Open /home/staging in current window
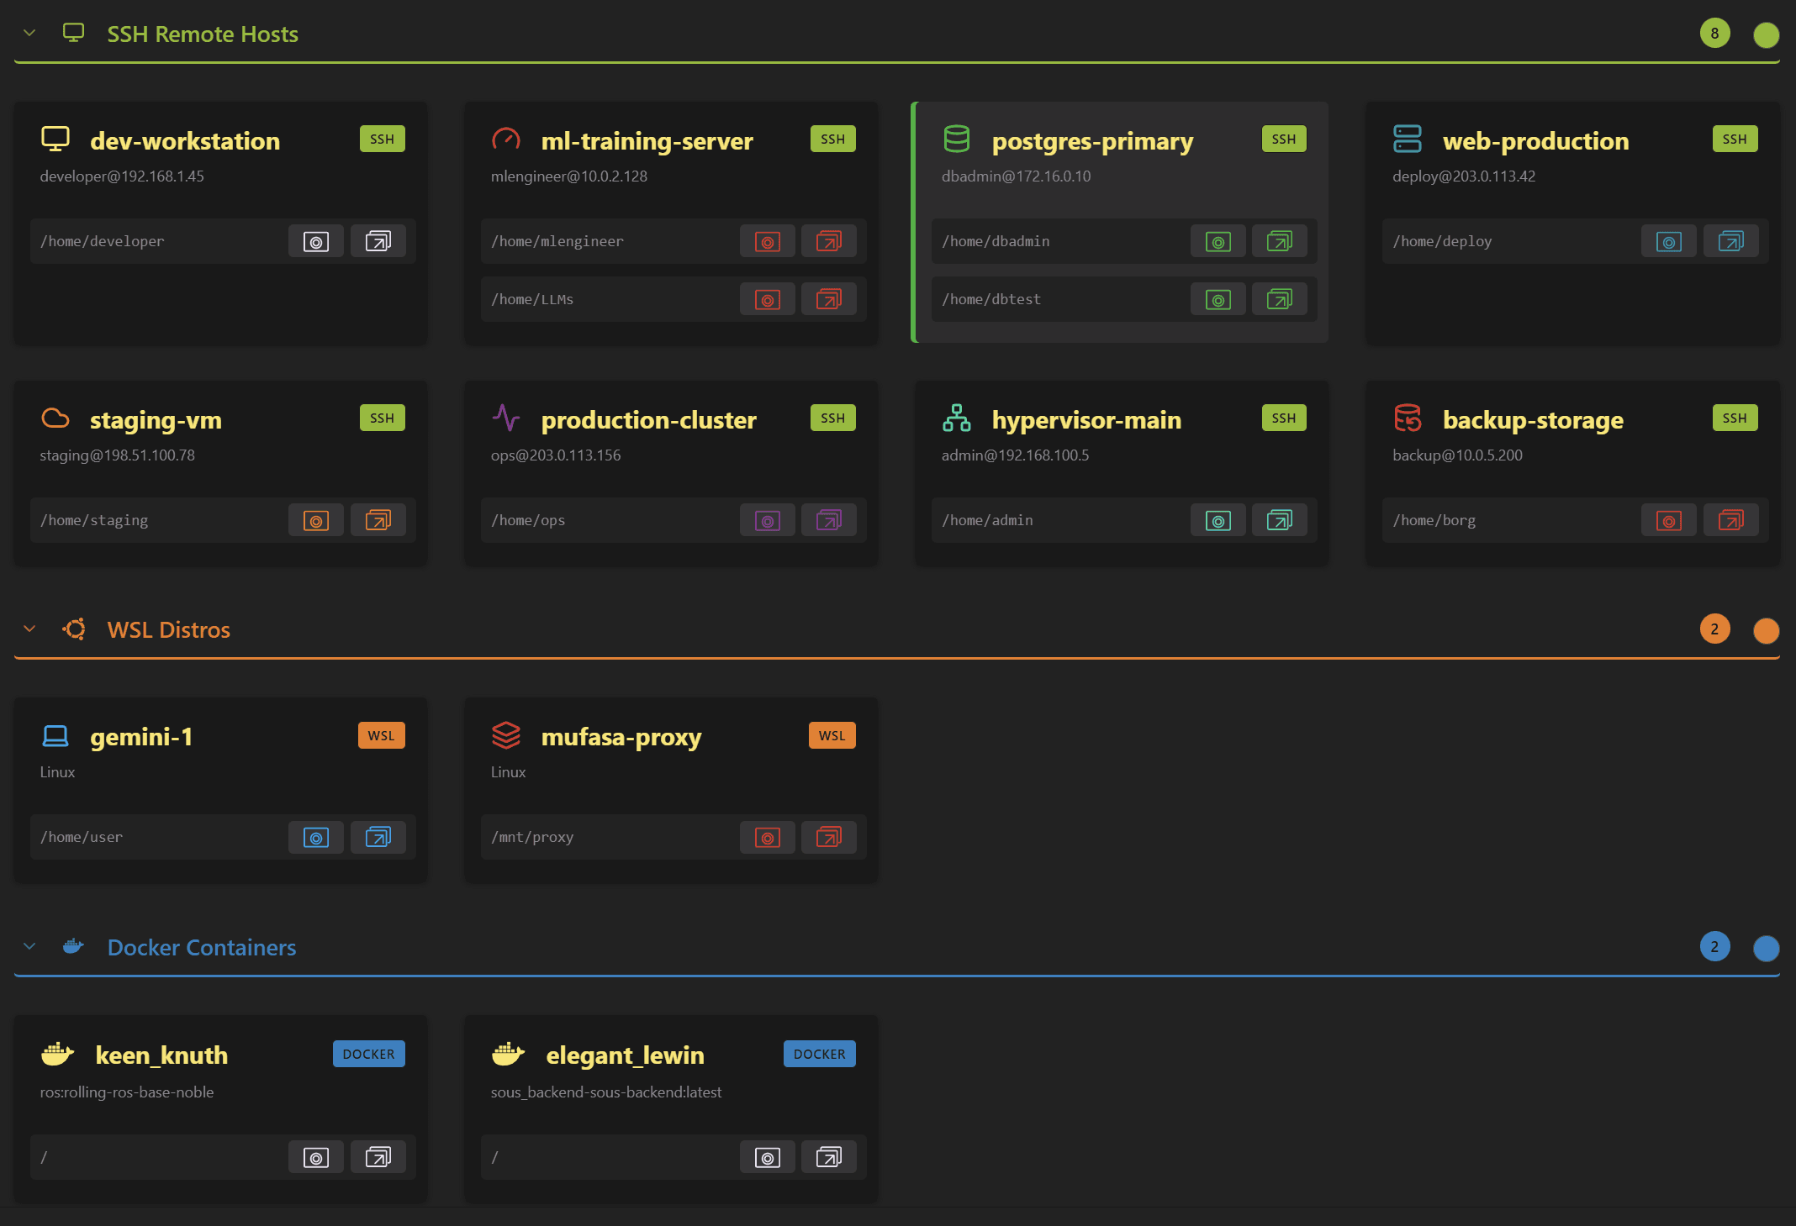Image resolution: width=1796 pixels, height=1226 pixels. 316,521
